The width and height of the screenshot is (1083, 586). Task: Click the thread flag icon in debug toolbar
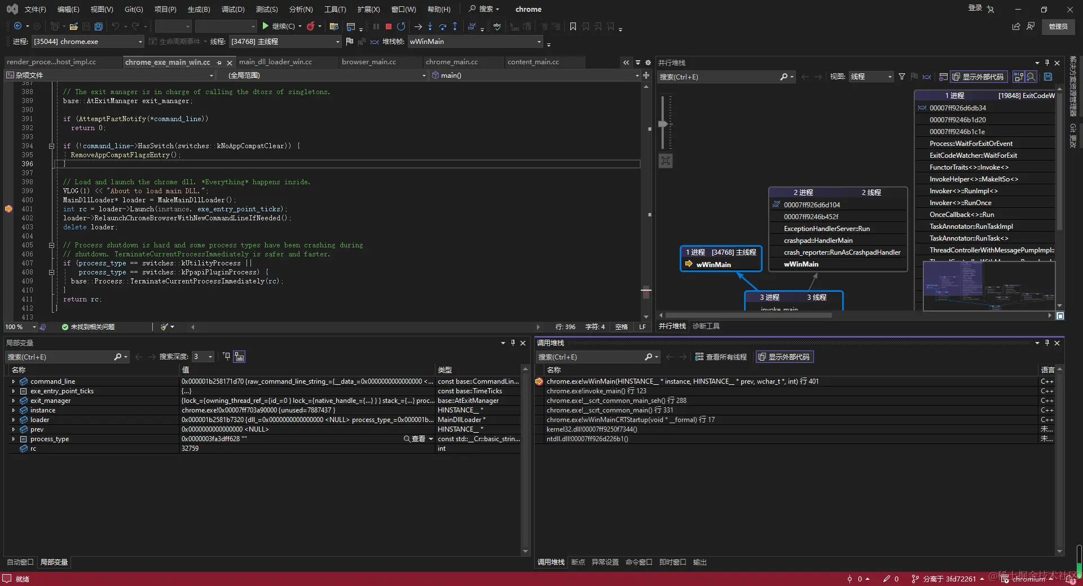tap(350, 41)
